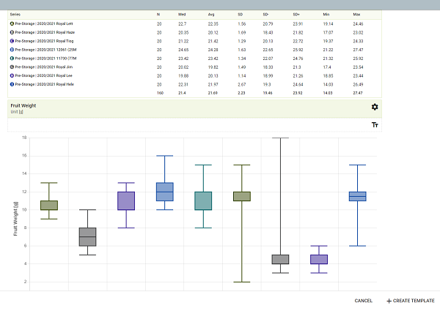Click the Max column header
This screenshot has height=311, width=440.
356,14
